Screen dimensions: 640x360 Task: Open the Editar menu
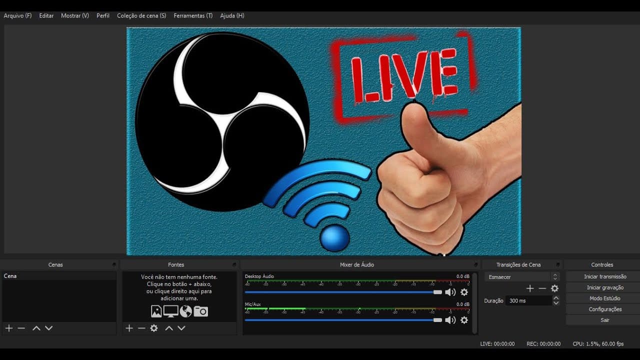tap(46, 15)
